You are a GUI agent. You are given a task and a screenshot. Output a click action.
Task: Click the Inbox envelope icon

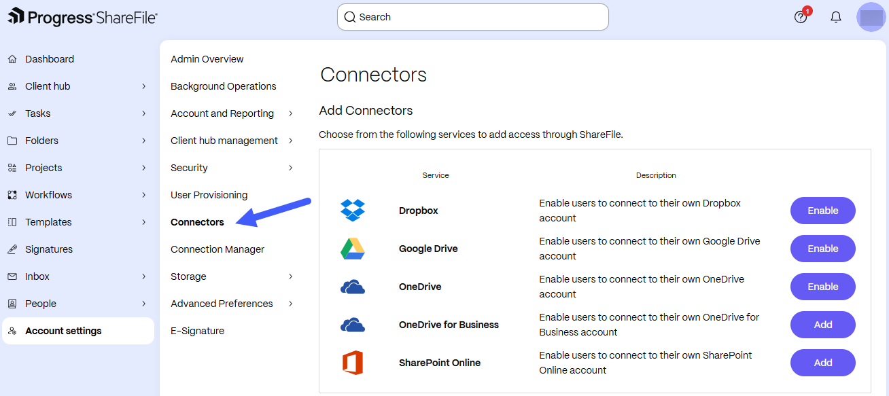[x=12, y=276]
